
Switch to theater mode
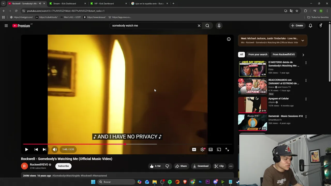tap(211, 149)
